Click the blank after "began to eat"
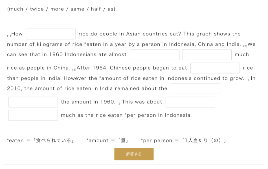This screenshot has width=268, height=169. [215, 68]
